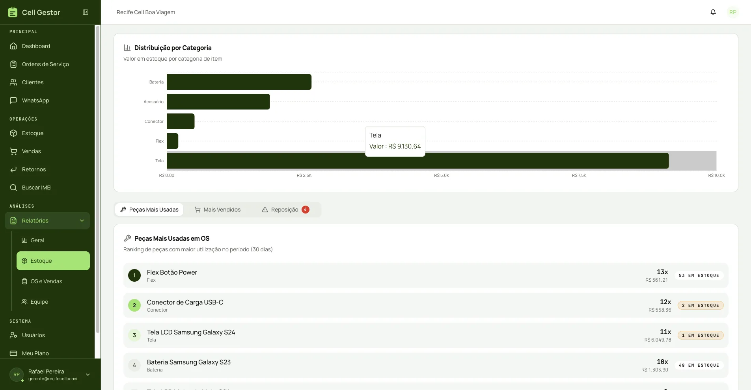Navigate to Buscar IMEI
The width and height of the screenshot is (751, 390).
point(47,188)
